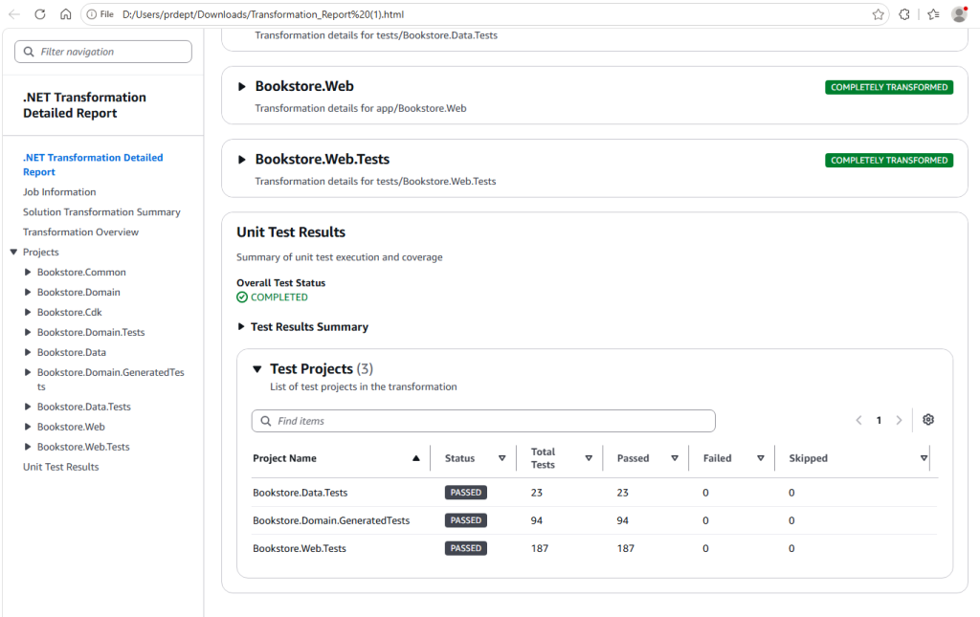This screenshot has width=980, height=617.
Task: Collapse the Projects tree in sidebar
Action: click(x=13, y=253)
